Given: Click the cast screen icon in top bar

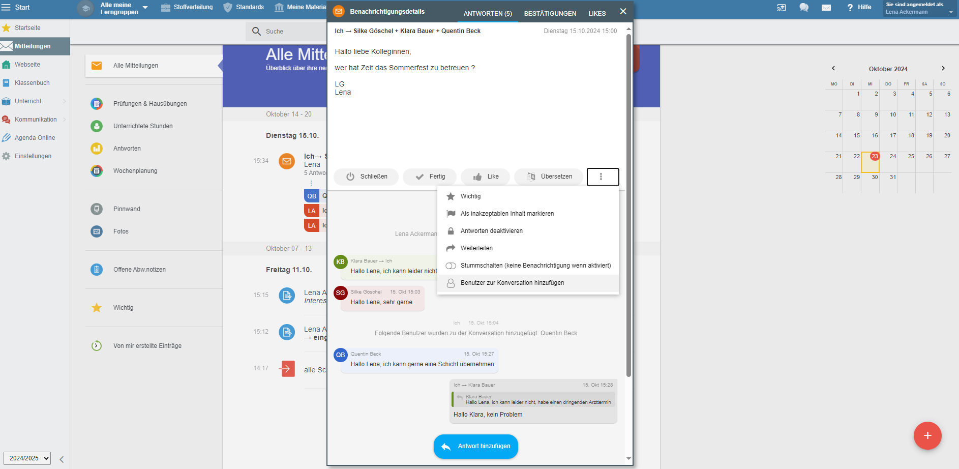Looking at the screenshot, I should 782,8.
